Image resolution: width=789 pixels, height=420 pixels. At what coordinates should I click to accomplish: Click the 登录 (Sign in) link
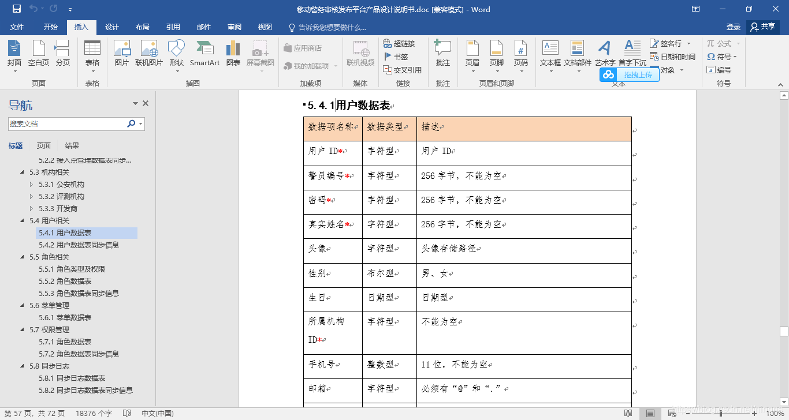733,27
